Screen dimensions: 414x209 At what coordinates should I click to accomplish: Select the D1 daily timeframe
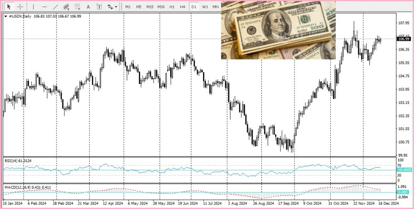pos(194,7)
